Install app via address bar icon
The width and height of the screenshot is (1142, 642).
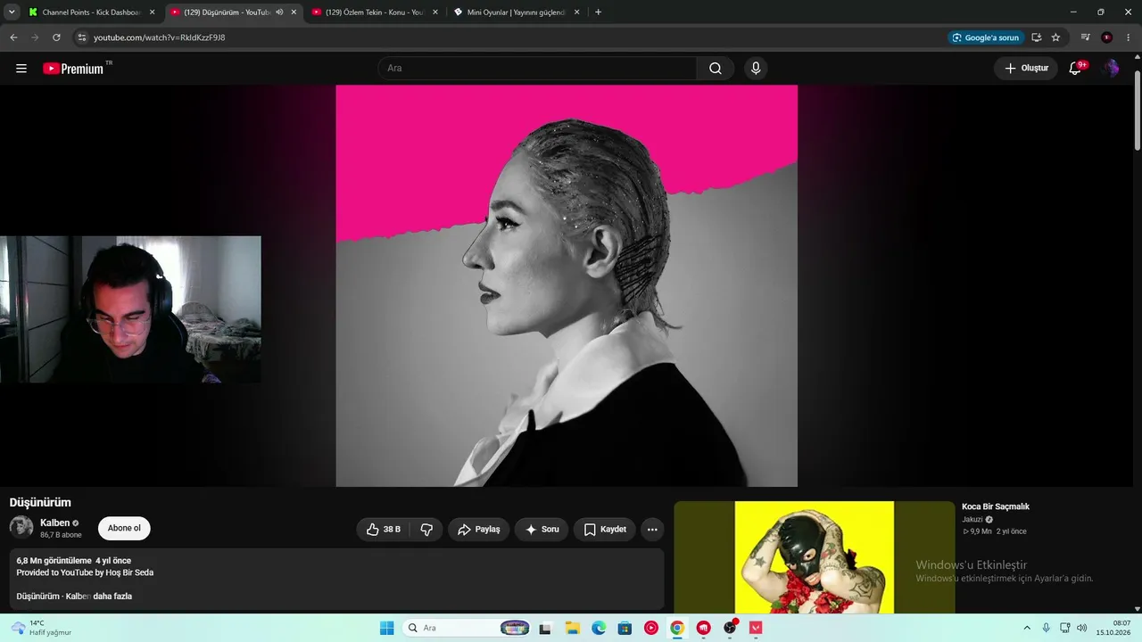1036,37
